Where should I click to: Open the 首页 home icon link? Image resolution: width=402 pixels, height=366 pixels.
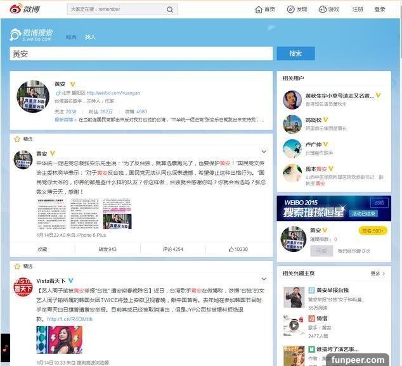tap(259, 9)
